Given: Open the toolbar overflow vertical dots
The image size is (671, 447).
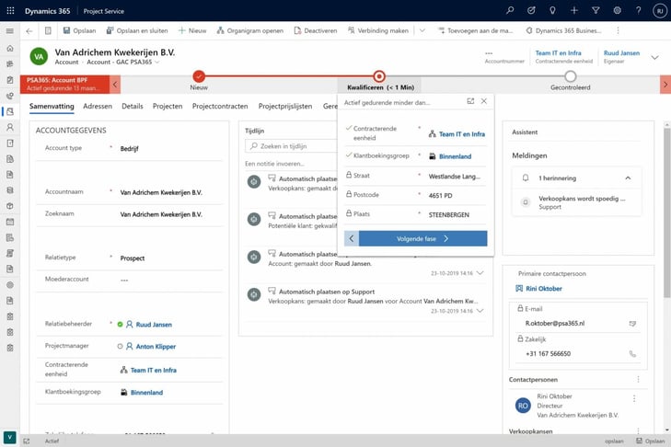Looking at the screenshot, I should pos(618,30).
